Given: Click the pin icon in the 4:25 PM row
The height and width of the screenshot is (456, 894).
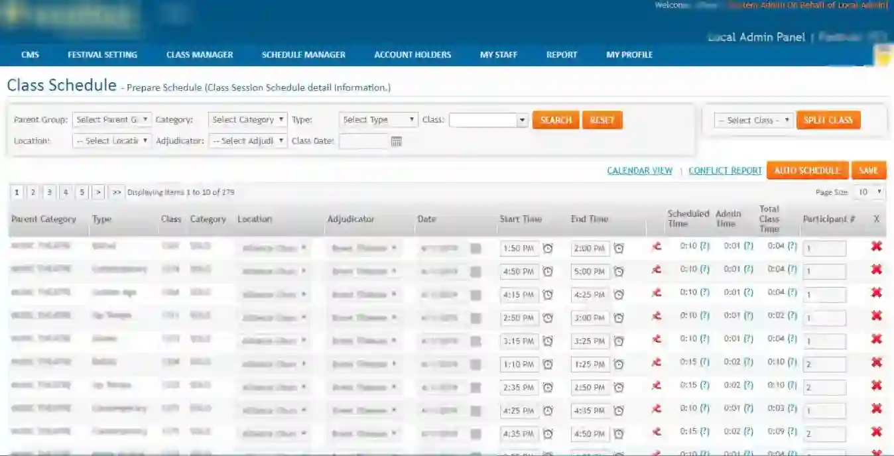Looking at the screenshot, I should click(657, 409).
